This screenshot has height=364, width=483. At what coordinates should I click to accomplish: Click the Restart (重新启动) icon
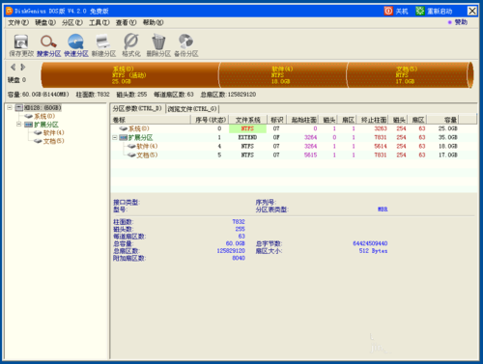(420, 11)
